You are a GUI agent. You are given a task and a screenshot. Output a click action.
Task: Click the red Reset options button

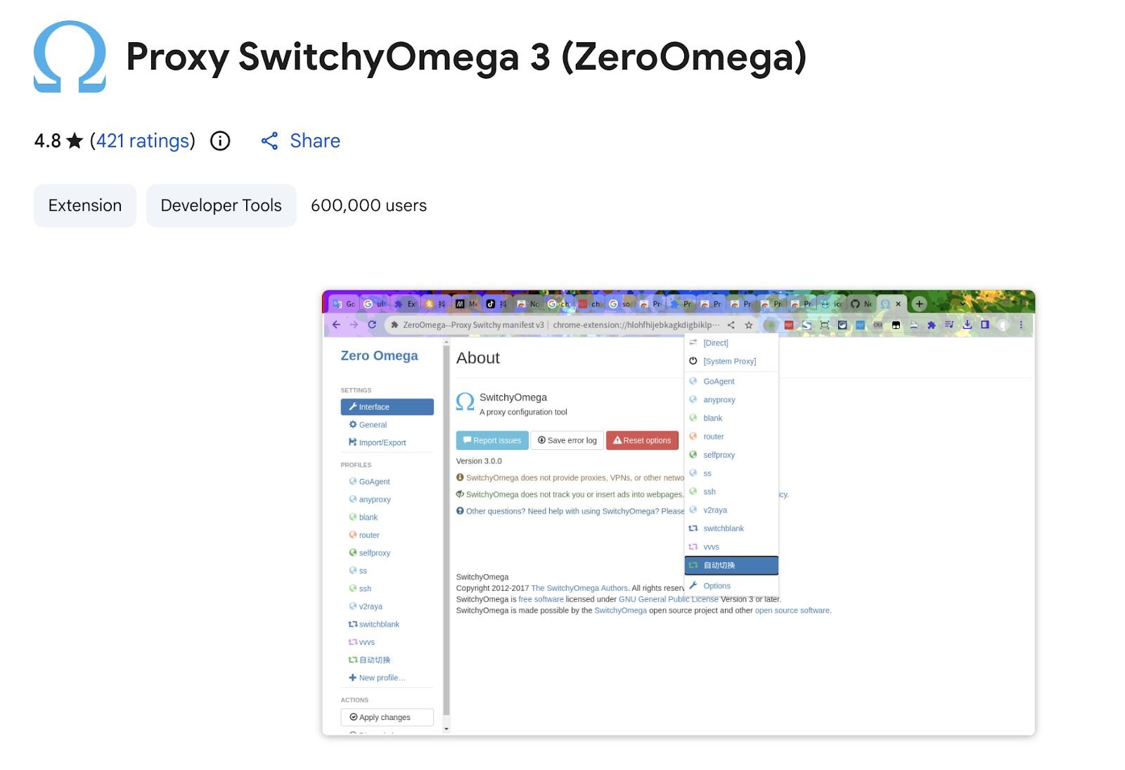(642, 440)
